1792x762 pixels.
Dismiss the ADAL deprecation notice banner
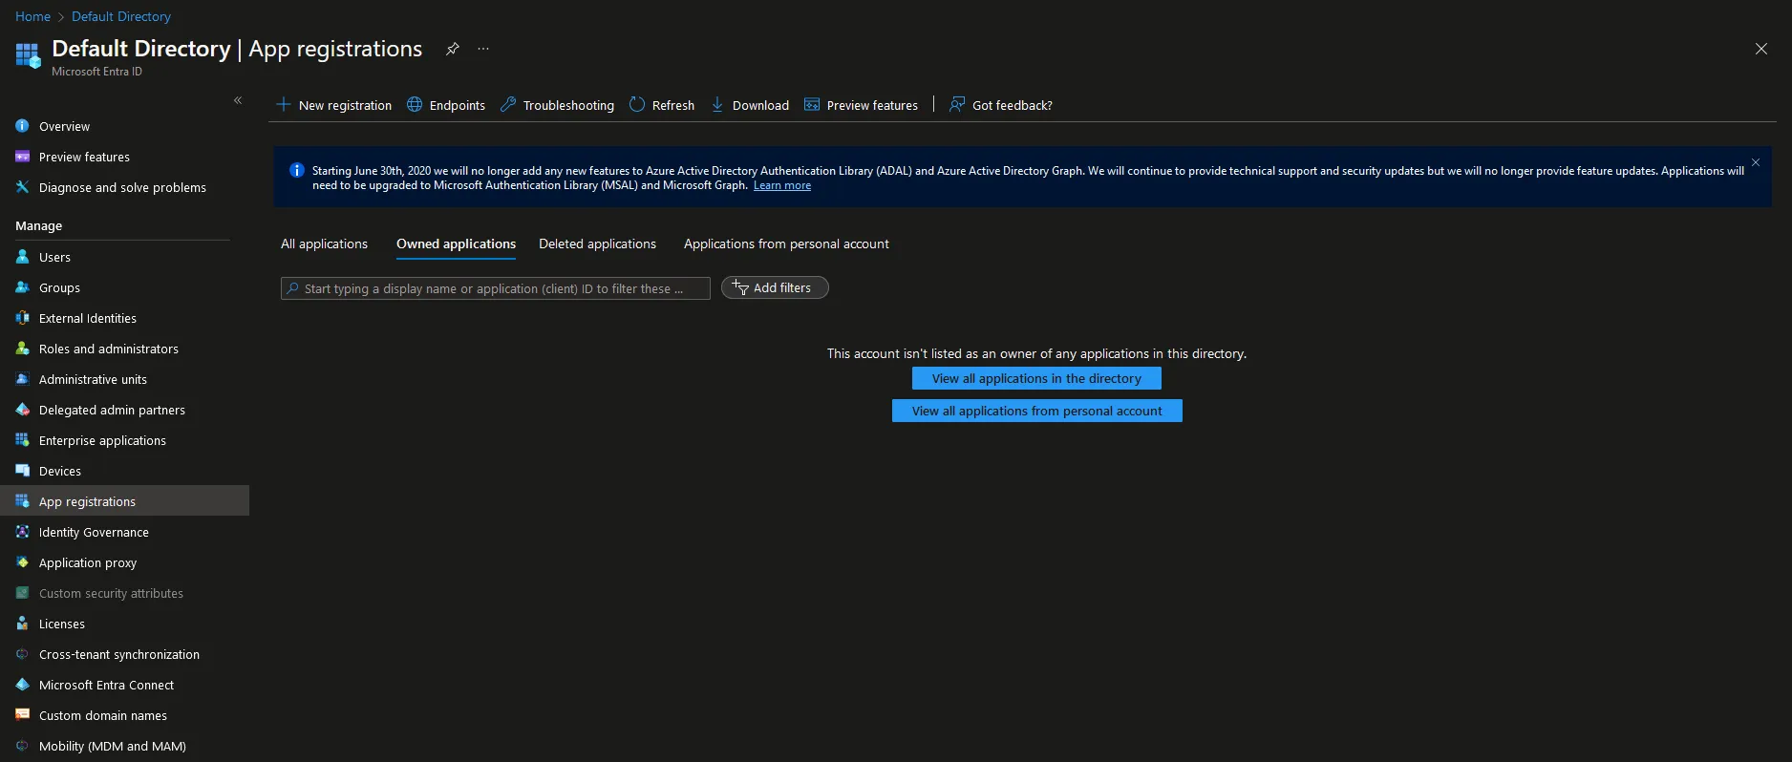(x=1756, y=162)
